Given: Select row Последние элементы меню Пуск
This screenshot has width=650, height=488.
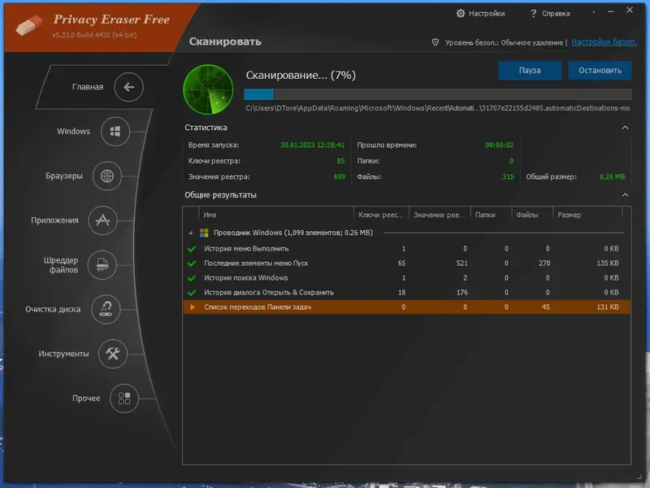Looking at the screenshot, I should (407, 263).
